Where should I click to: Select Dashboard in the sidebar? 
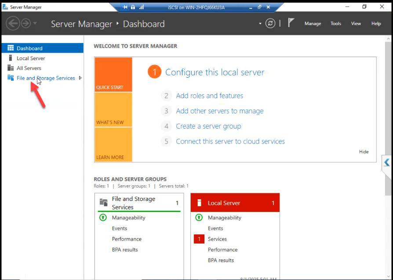pyautogui.click(x=43, y=48)
